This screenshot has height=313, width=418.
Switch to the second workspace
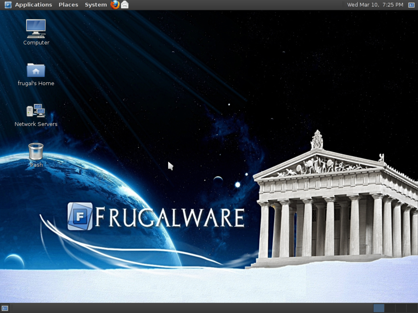coord(390,308)
